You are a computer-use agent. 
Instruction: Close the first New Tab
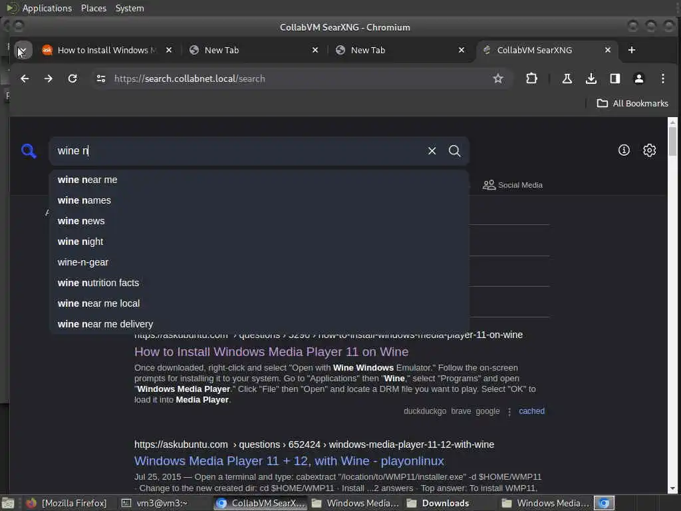[x=315, y=51]
